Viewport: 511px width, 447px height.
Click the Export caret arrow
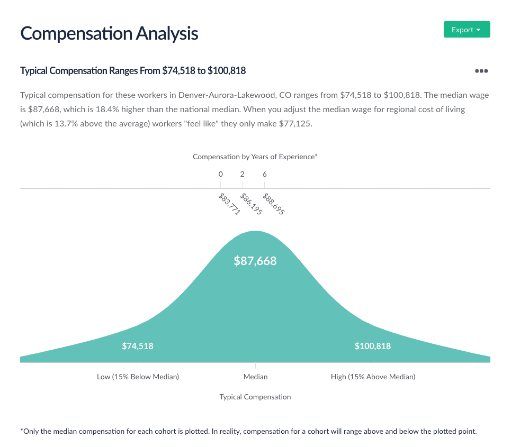pyautogui.click(x=478, y=30)
